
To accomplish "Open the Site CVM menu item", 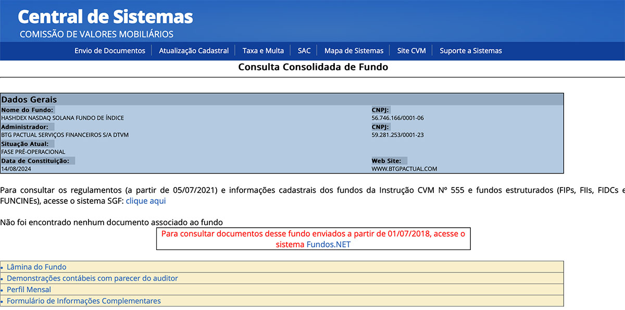I will pyautogui.click(x=411, y=51).
